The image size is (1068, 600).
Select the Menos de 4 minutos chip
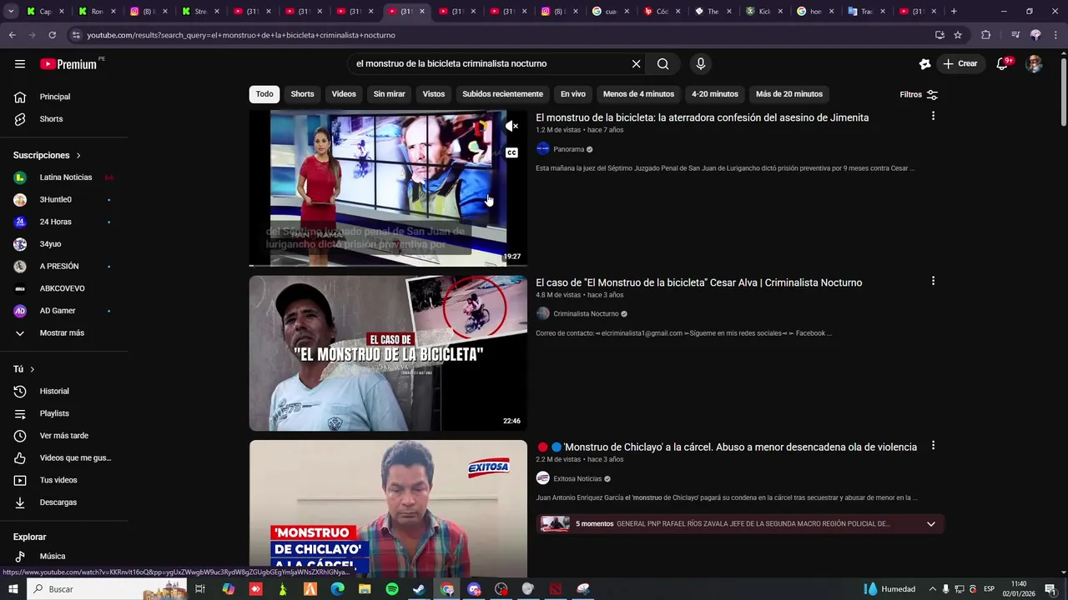coord(638,94)
